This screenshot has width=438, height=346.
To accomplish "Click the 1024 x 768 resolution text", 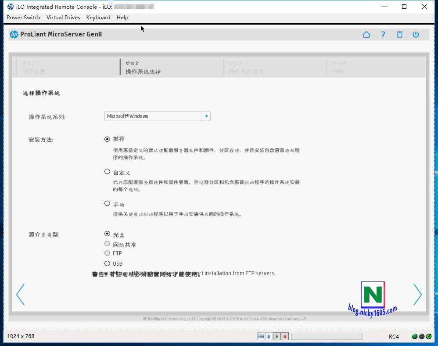I will pyautogui.click(x=21, y=336).
